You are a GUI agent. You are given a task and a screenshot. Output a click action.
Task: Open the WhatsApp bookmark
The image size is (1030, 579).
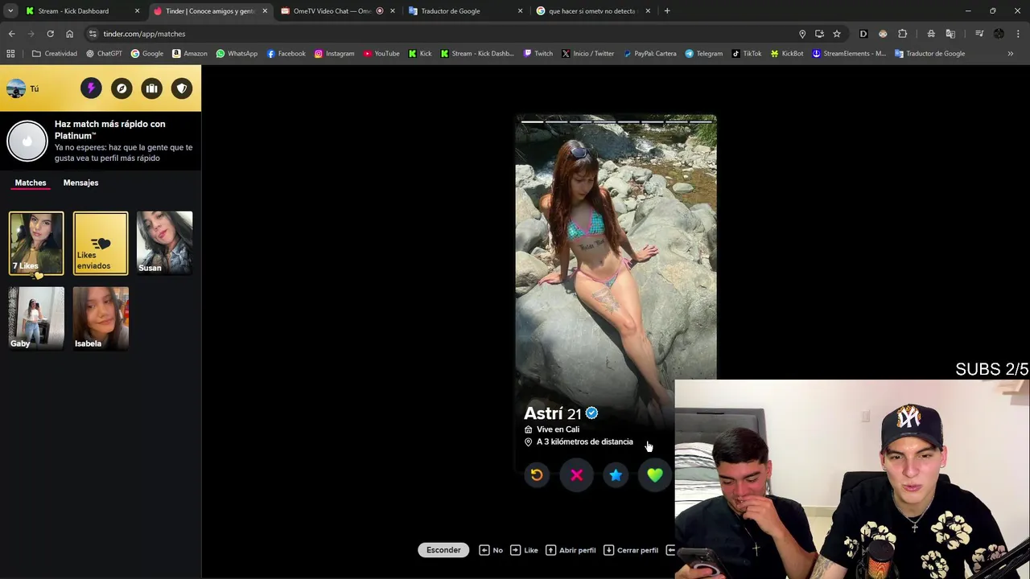237,54
